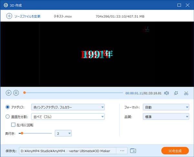The image size is (194, 157).
Task: Click the 保存先 path field
Action: click(x=68, y=151)
